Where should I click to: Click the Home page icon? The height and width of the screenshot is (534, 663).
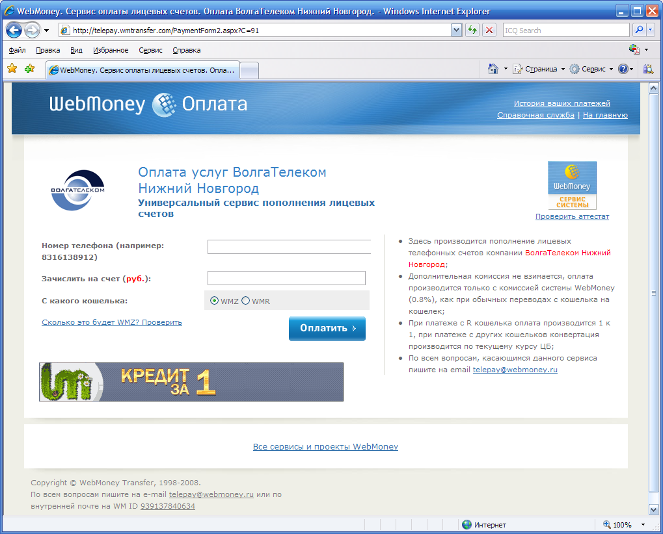pyautogui.click(x=493, y=69)
